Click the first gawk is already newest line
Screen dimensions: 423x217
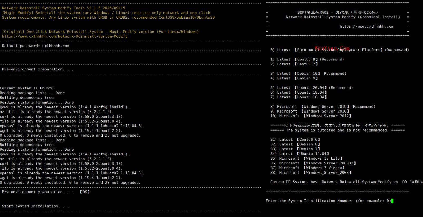pyautogui.click(x=65, y=107)
